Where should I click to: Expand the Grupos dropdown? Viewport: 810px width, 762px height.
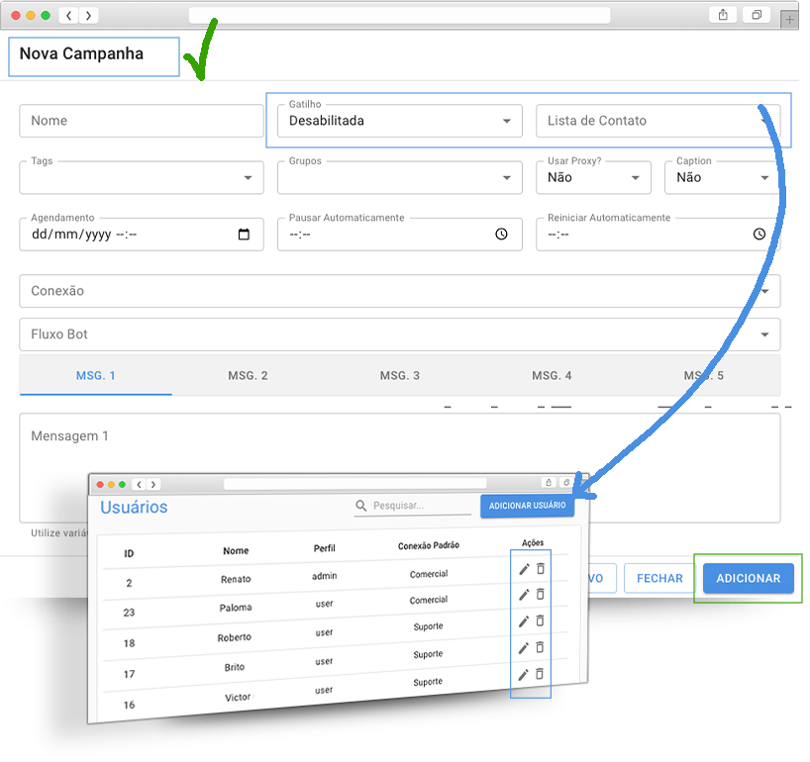tap(399, 177)
